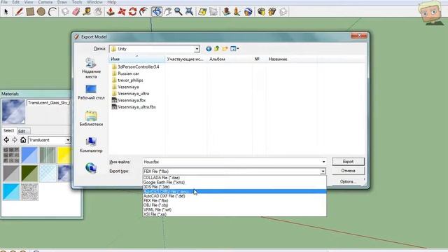Click the Export button
448x252 pixels.
tap(348, 162)
